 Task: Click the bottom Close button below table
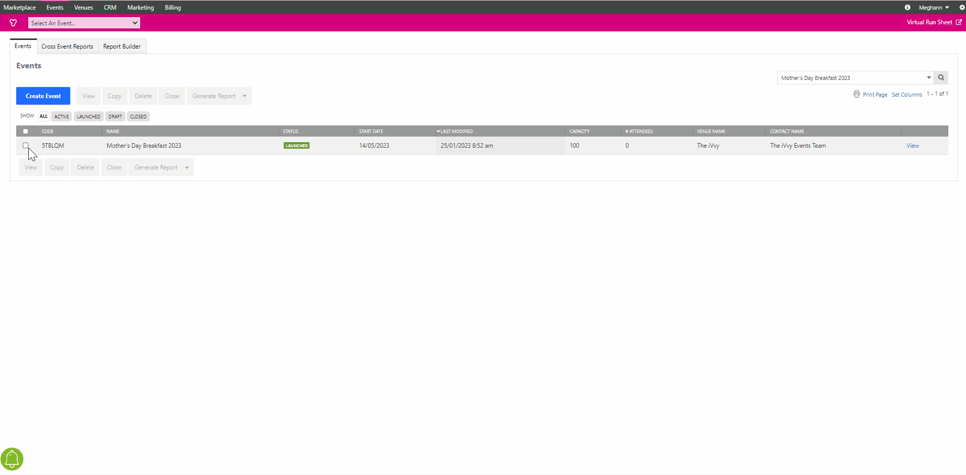pos(114,167)
